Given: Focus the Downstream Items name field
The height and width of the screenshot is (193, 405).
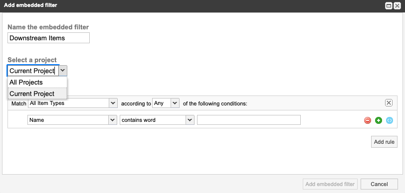Looking at the screenshot, I should click(48, 38).
